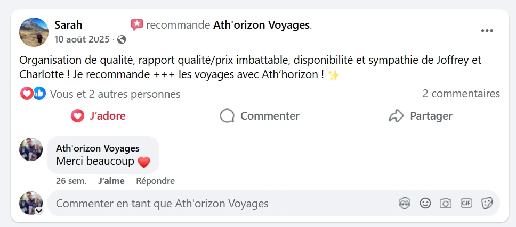516x227 pixels.
Task: Open the smiley emoji picker
Action: pos(425,204)
